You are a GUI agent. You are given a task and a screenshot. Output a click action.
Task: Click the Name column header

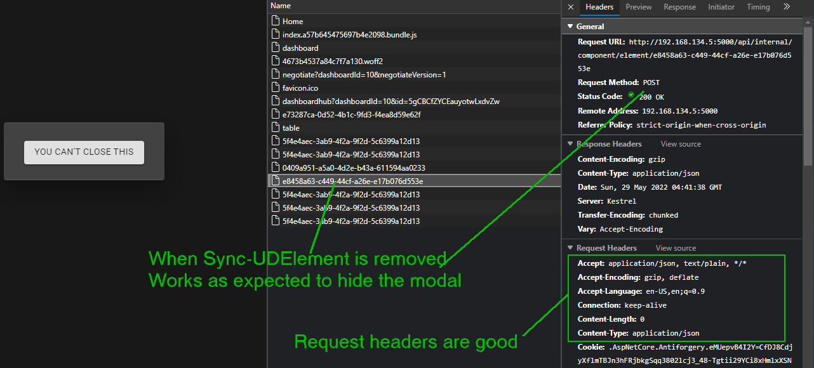point(280,5)
